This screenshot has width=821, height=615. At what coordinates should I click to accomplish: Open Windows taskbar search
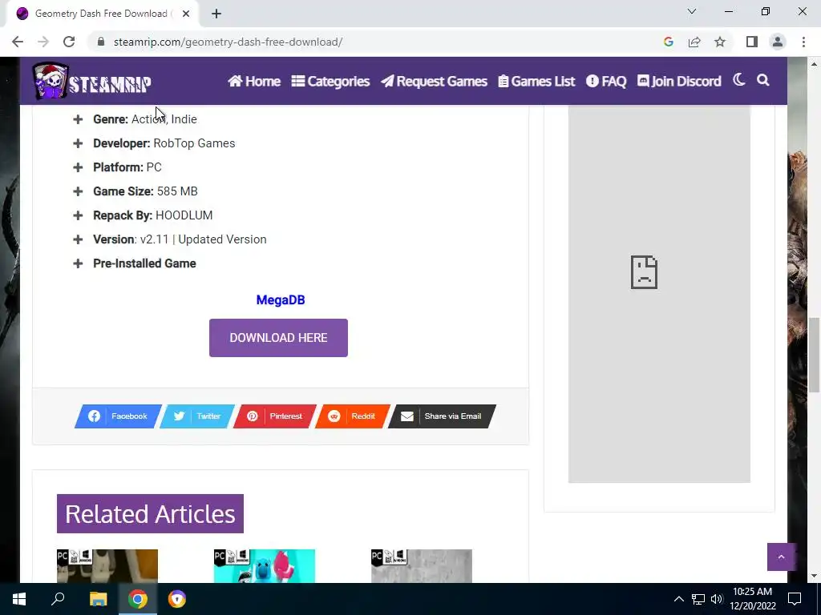[58, 599]
